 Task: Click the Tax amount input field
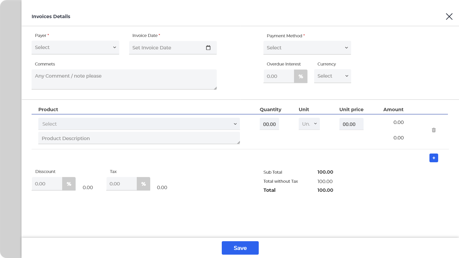122,184
